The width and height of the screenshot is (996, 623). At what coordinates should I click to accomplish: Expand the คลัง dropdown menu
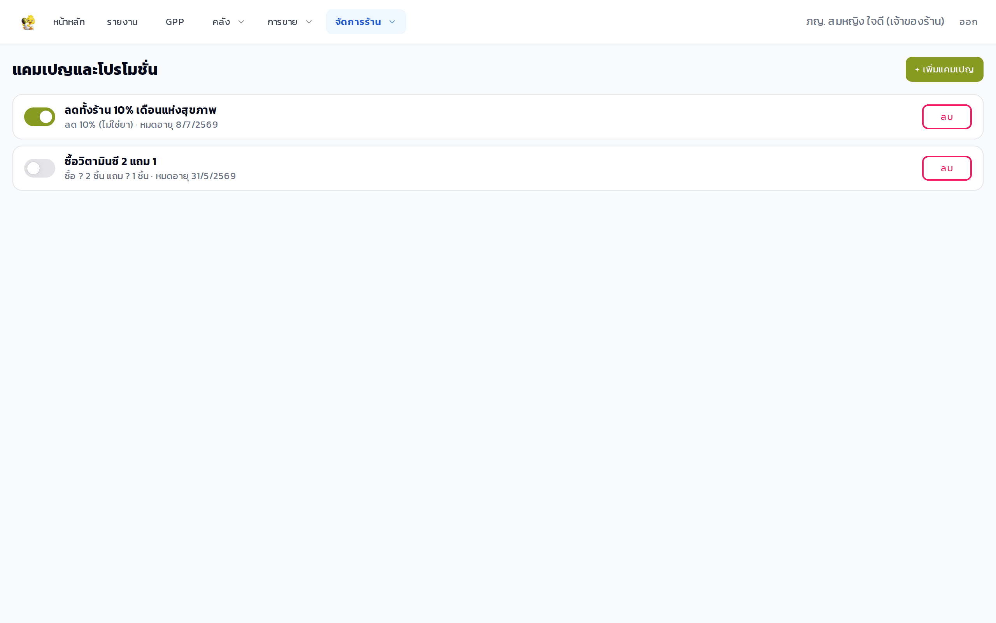(228, 22)
